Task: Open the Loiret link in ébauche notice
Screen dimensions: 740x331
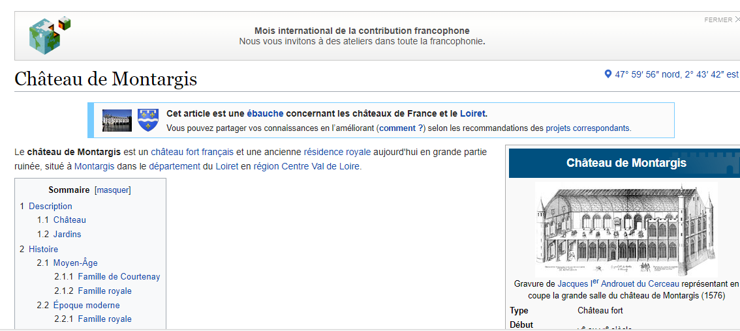Action: [472, 113]
